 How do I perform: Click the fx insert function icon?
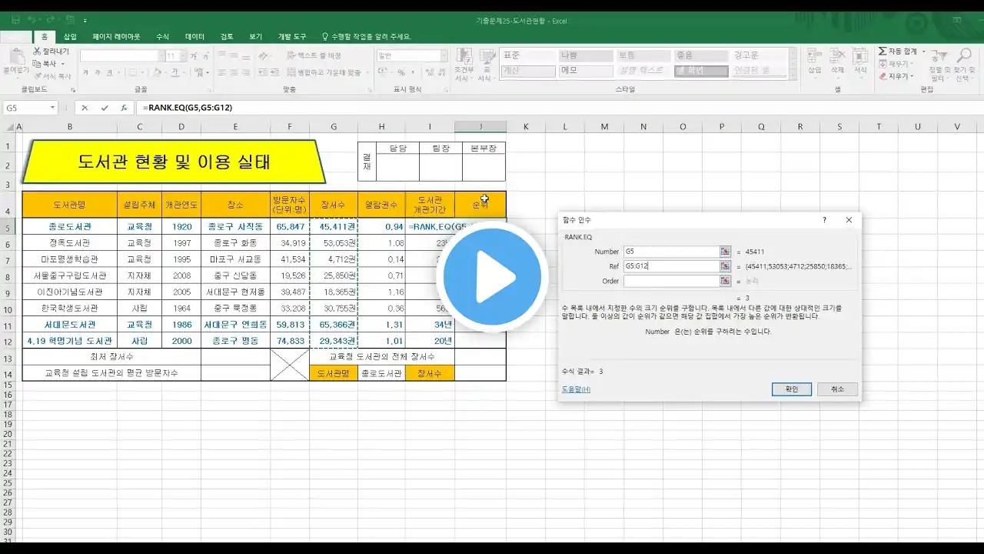(x=124, y=108)
